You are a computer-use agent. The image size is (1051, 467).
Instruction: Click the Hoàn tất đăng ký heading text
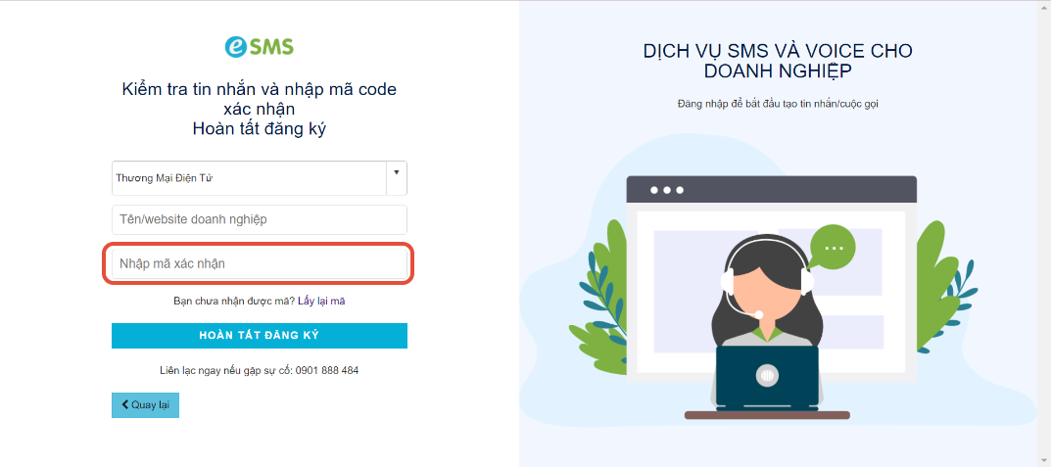[x=260, y=129]
